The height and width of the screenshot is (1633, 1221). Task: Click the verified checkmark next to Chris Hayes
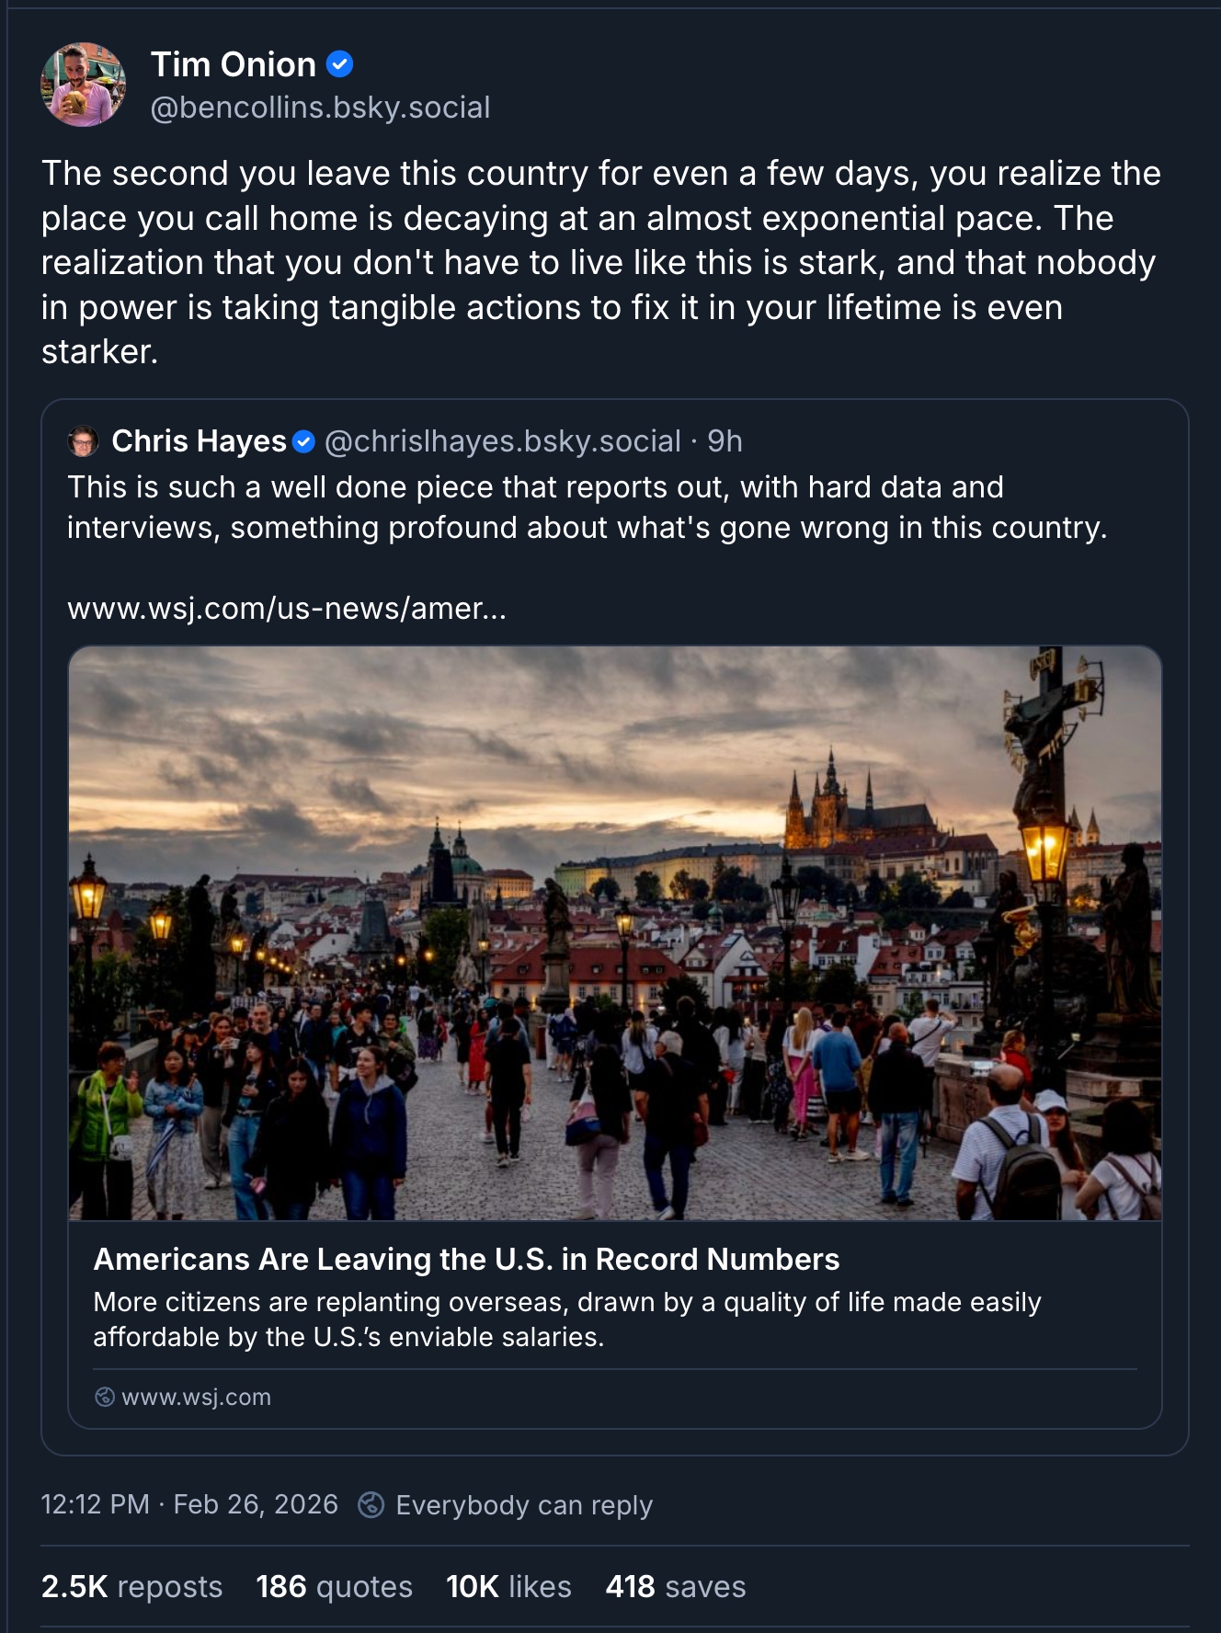pyautogui.click(x=303, y=442)
